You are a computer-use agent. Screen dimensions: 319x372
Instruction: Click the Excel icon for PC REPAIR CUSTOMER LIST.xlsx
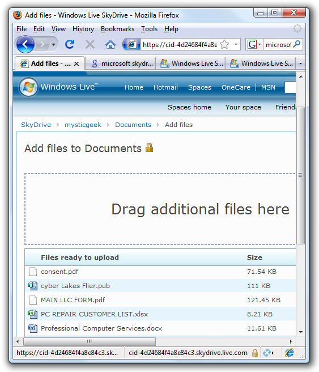click(x=33, y=314)
